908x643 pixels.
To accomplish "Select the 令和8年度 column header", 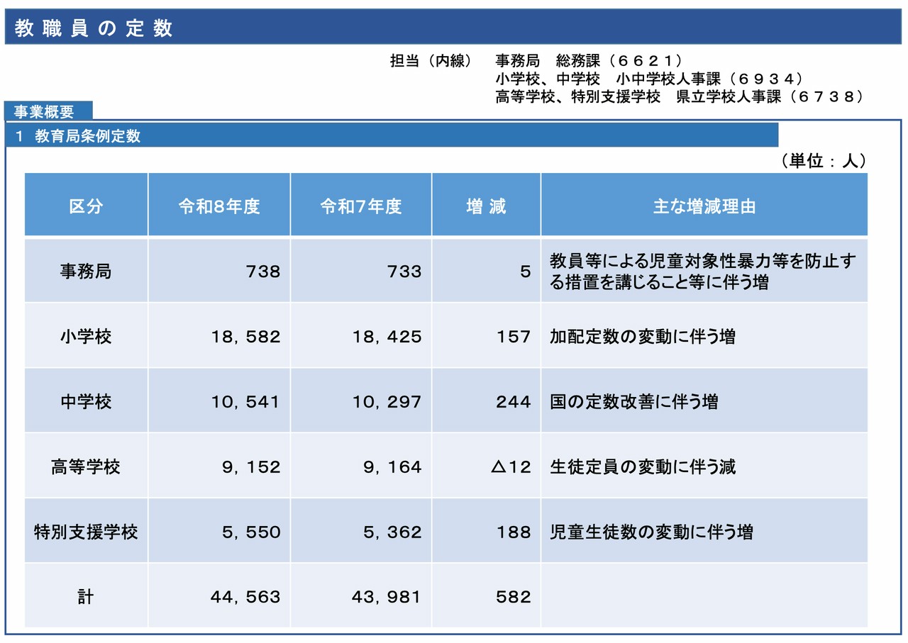I will click(219, 206).
